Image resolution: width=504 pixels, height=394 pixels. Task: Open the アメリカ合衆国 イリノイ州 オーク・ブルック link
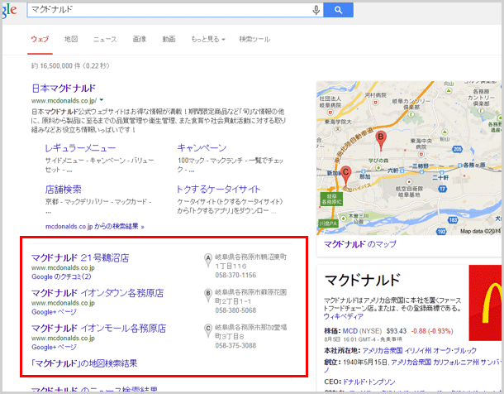point(419,351)
